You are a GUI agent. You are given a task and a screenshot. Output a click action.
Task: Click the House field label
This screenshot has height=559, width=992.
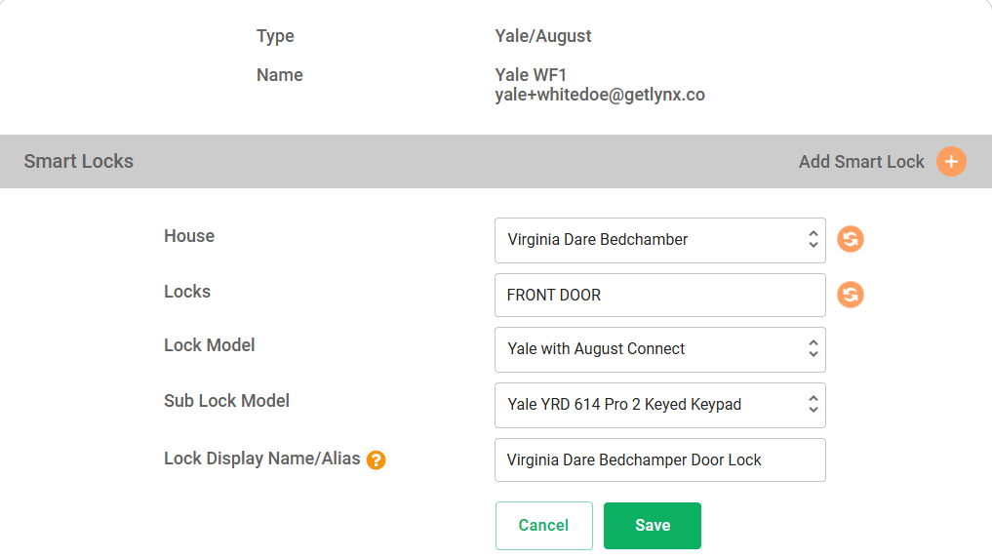coord(189,236)
